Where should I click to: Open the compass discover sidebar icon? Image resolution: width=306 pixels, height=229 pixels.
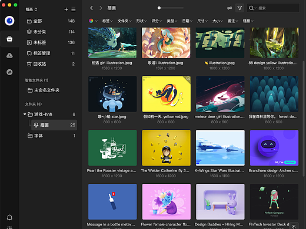click(9, 72)
